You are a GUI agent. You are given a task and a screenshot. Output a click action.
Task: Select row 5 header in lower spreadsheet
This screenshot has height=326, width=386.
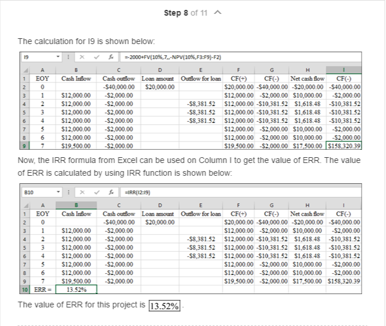coord(24,248)
